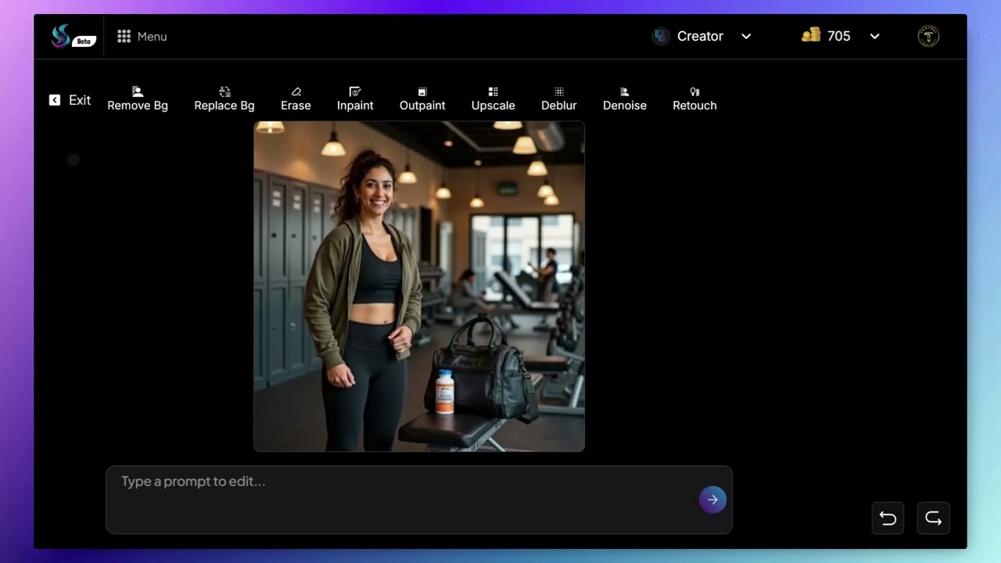Viewport: 1001px width, 563px height.
Task: Expand the Creator mode dropdown chevron
Action: tap(746, 36)
